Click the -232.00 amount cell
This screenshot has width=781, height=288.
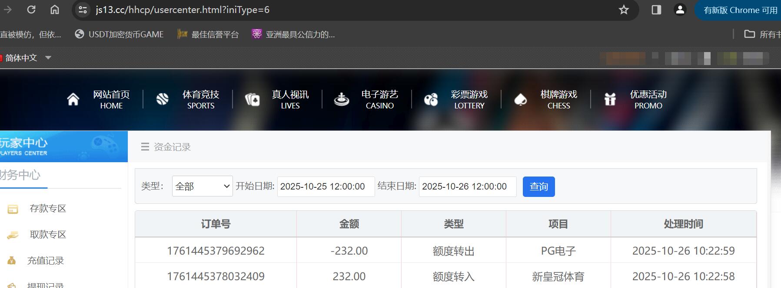(349, 251)
